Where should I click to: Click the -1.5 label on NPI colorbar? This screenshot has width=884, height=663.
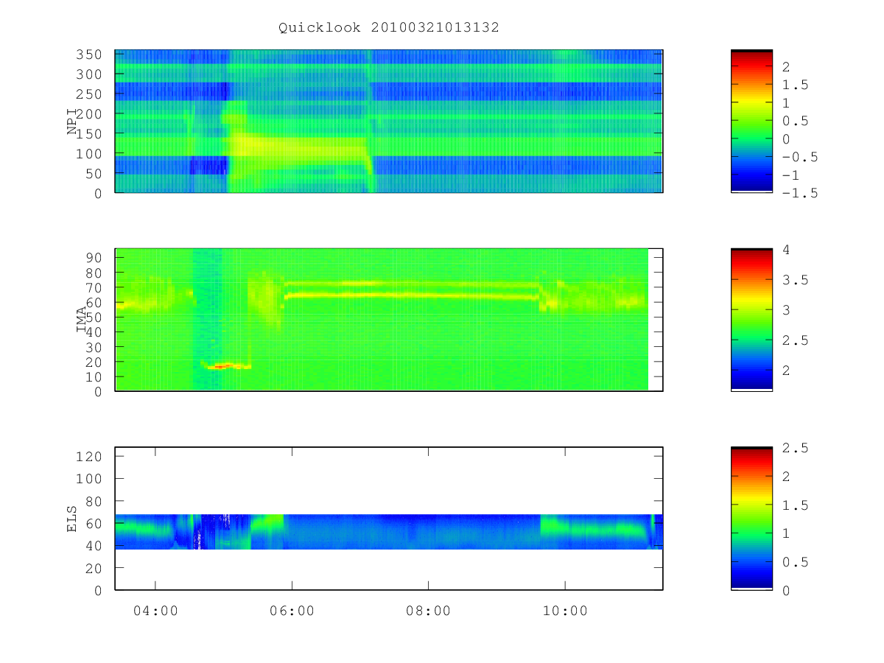799,193
